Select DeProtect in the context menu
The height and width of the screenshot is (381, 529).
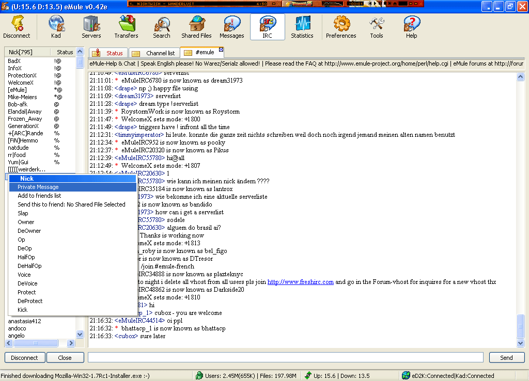72,301
